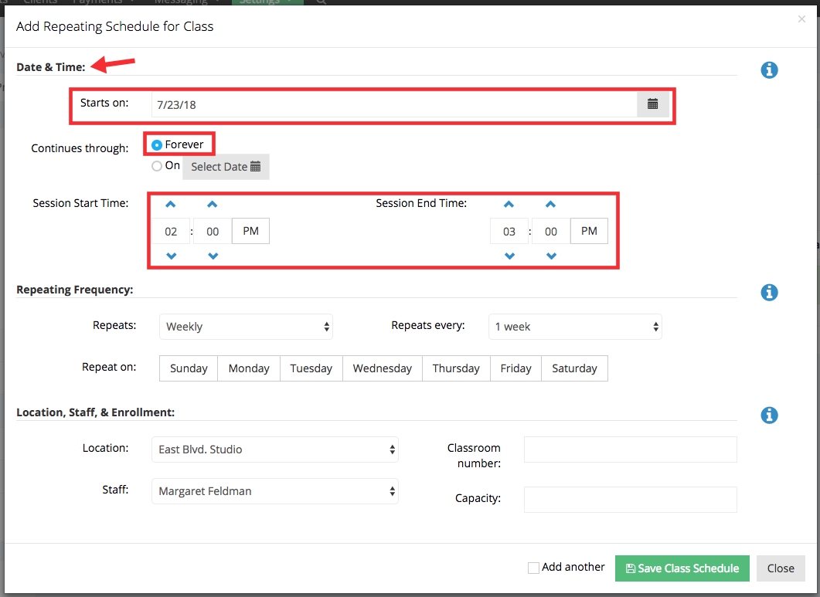Open the Settings menu in the top bar
The image size is (820, 597).
pos(266,2)
